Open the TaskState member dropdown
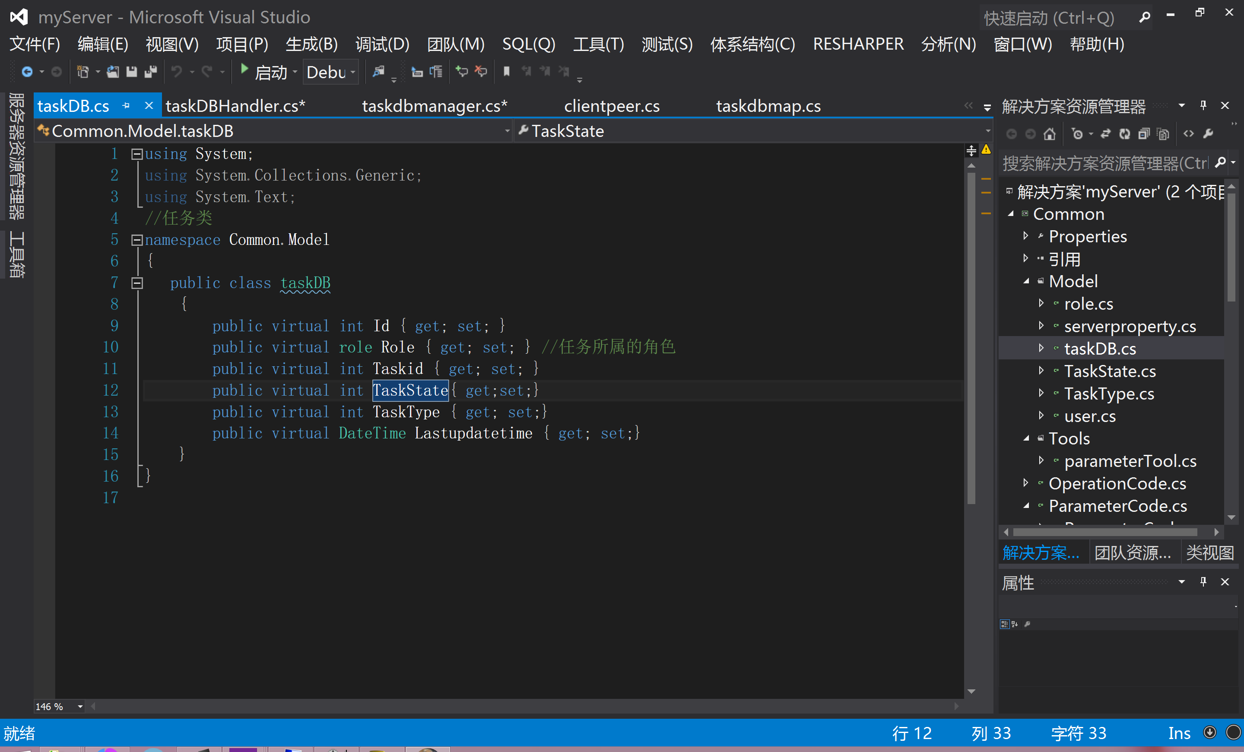The image size is (1244, 752). point(987,131)
